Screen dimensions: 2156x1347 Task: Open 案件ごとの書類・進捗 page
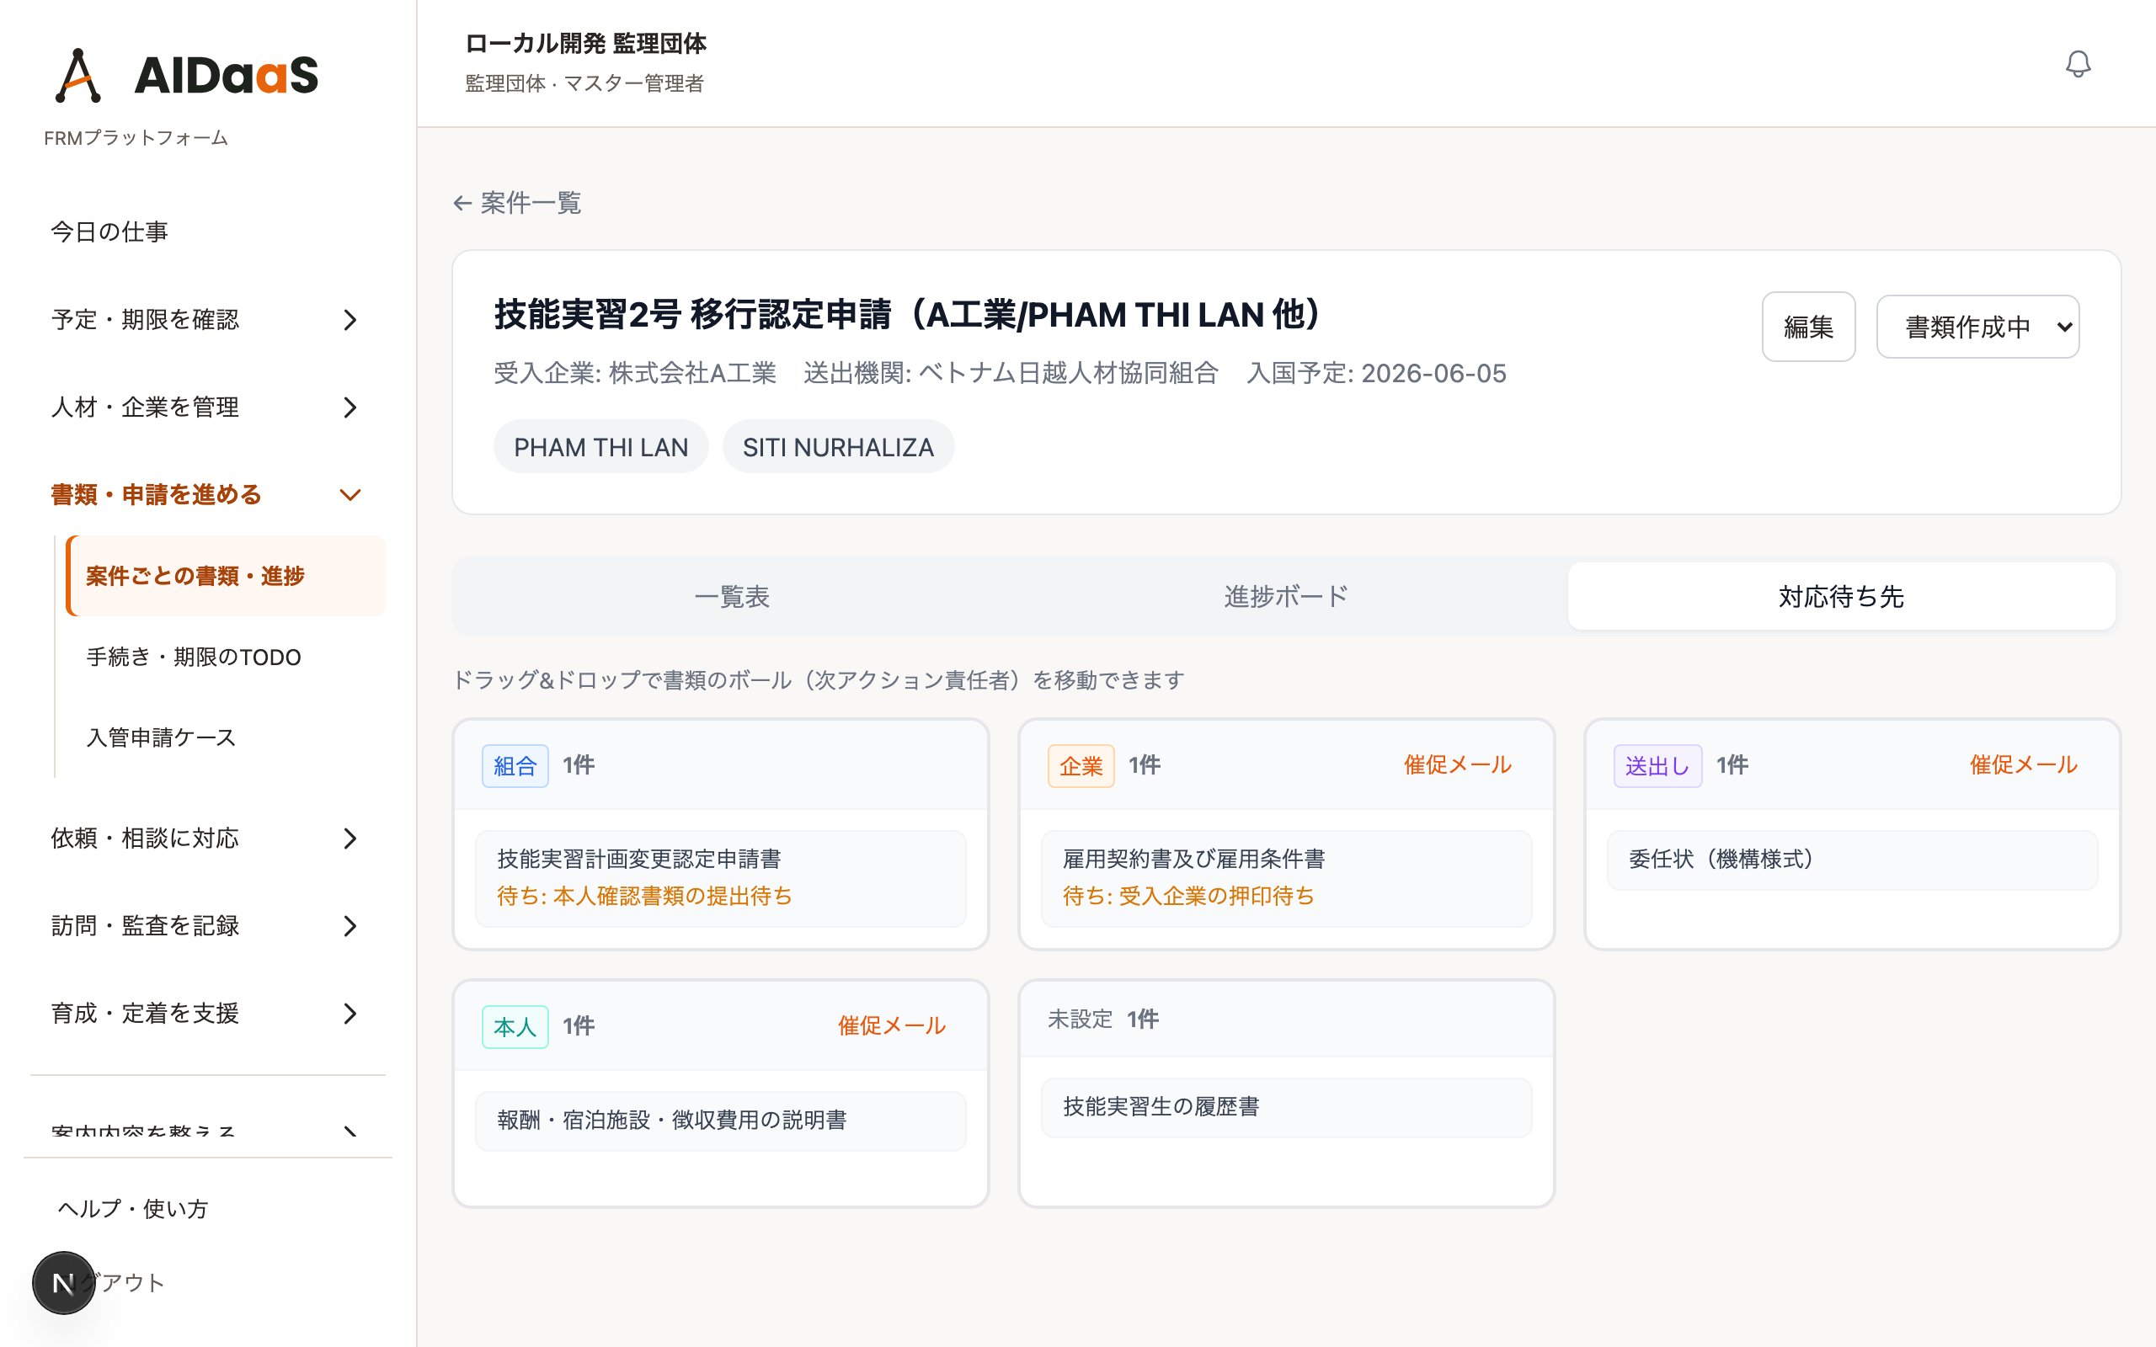tap(227, 576)
